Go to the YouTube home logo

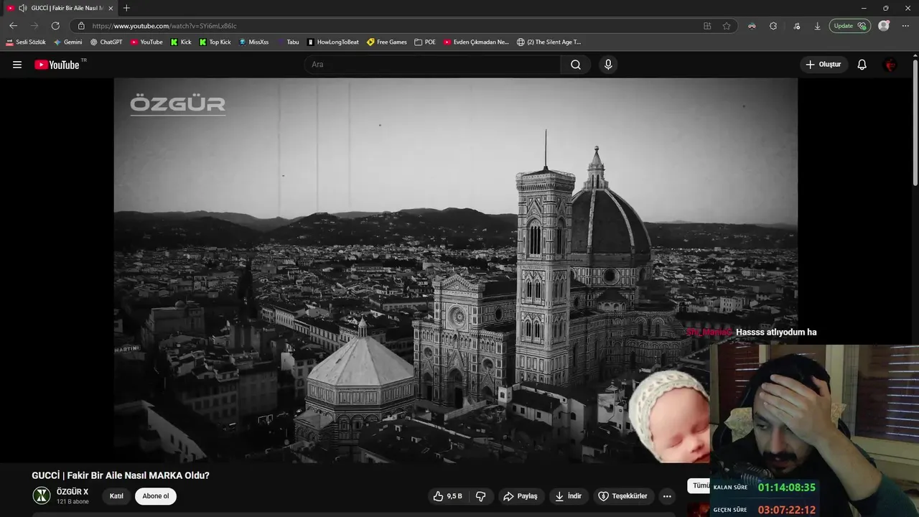tap(57, 65)
